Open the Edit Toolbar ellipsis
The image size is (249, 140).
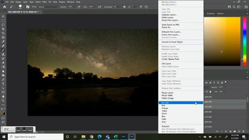[x=3, y=105]
